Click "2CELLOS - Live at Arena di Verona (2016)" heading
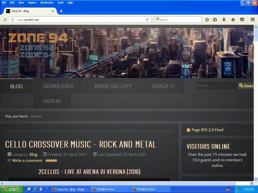The image size is (258, 193). coord(89,172)
